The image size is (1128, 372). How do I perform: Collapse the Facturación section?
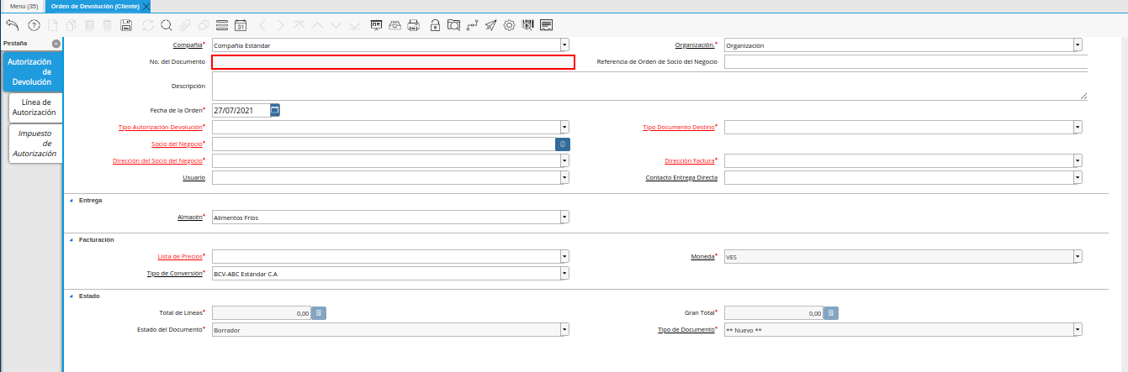[x=71, y=240]
